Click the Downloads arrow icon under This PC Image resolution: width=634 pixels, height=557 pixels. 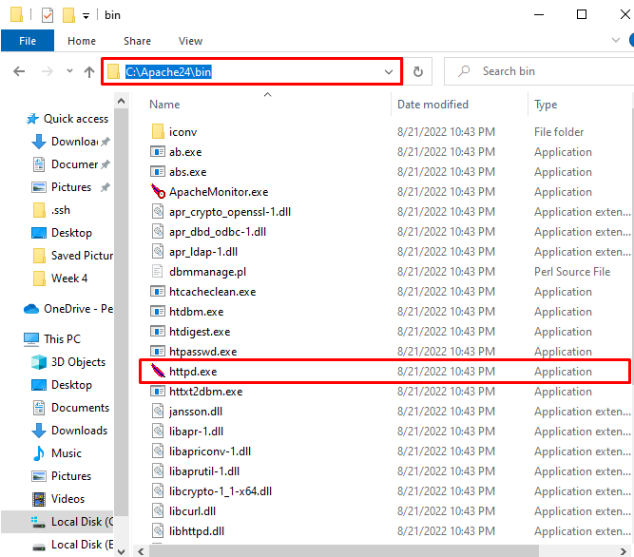(39, 431)
